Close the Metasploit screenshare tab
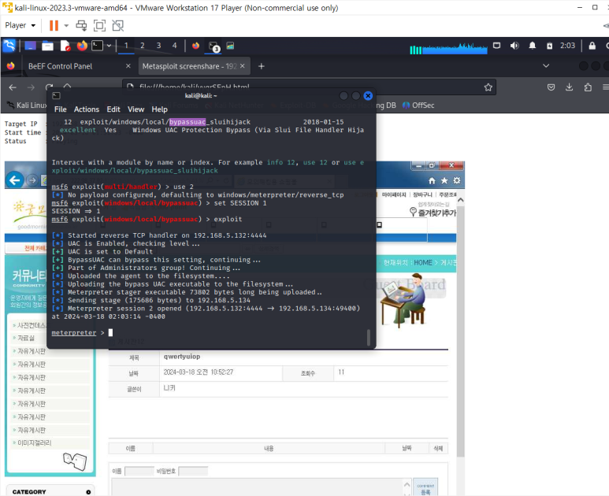The height and width of the screenshot is (496, 609). [243, 66]
